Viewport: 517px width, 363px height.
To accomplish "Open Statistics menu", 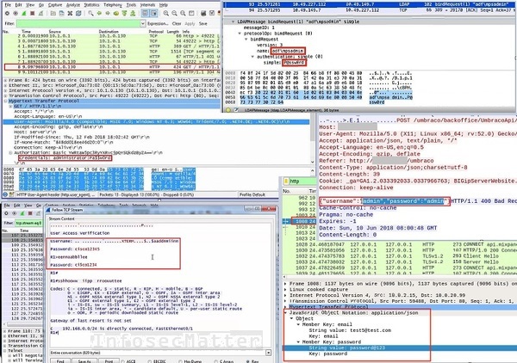I will (91, 5).
